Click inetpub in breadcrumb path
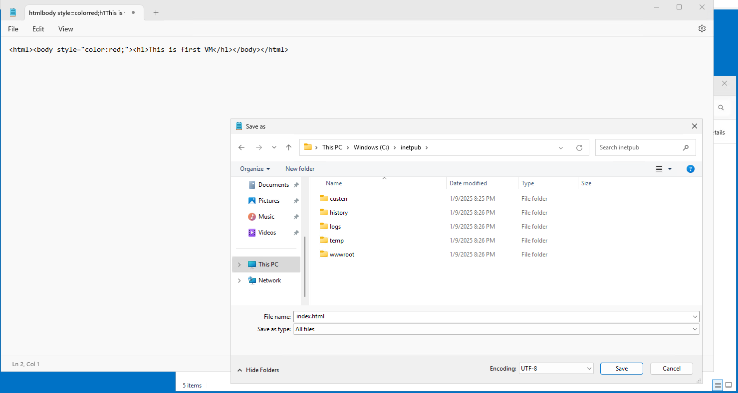 (410, 147)
